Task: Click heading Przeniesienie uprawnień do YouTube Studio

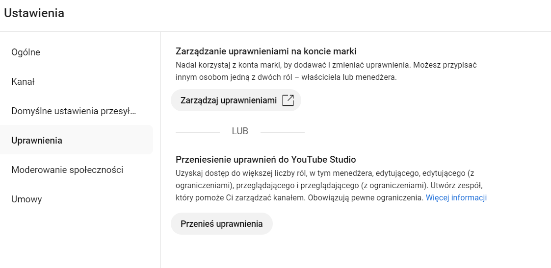Action: click(265, 160)
